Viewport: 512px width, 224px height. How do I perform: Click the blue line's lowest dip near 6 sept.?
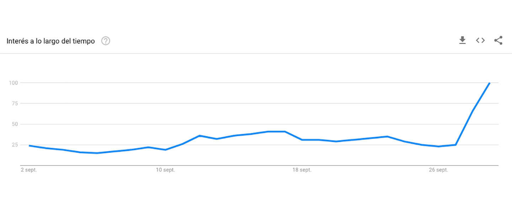97,153
